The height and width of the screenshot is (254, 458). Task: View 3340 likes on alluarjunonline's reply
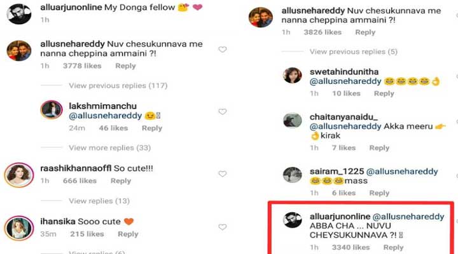click(x=350, y=248)
